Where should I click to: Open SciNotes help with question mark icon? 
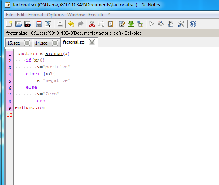point(193,24)
